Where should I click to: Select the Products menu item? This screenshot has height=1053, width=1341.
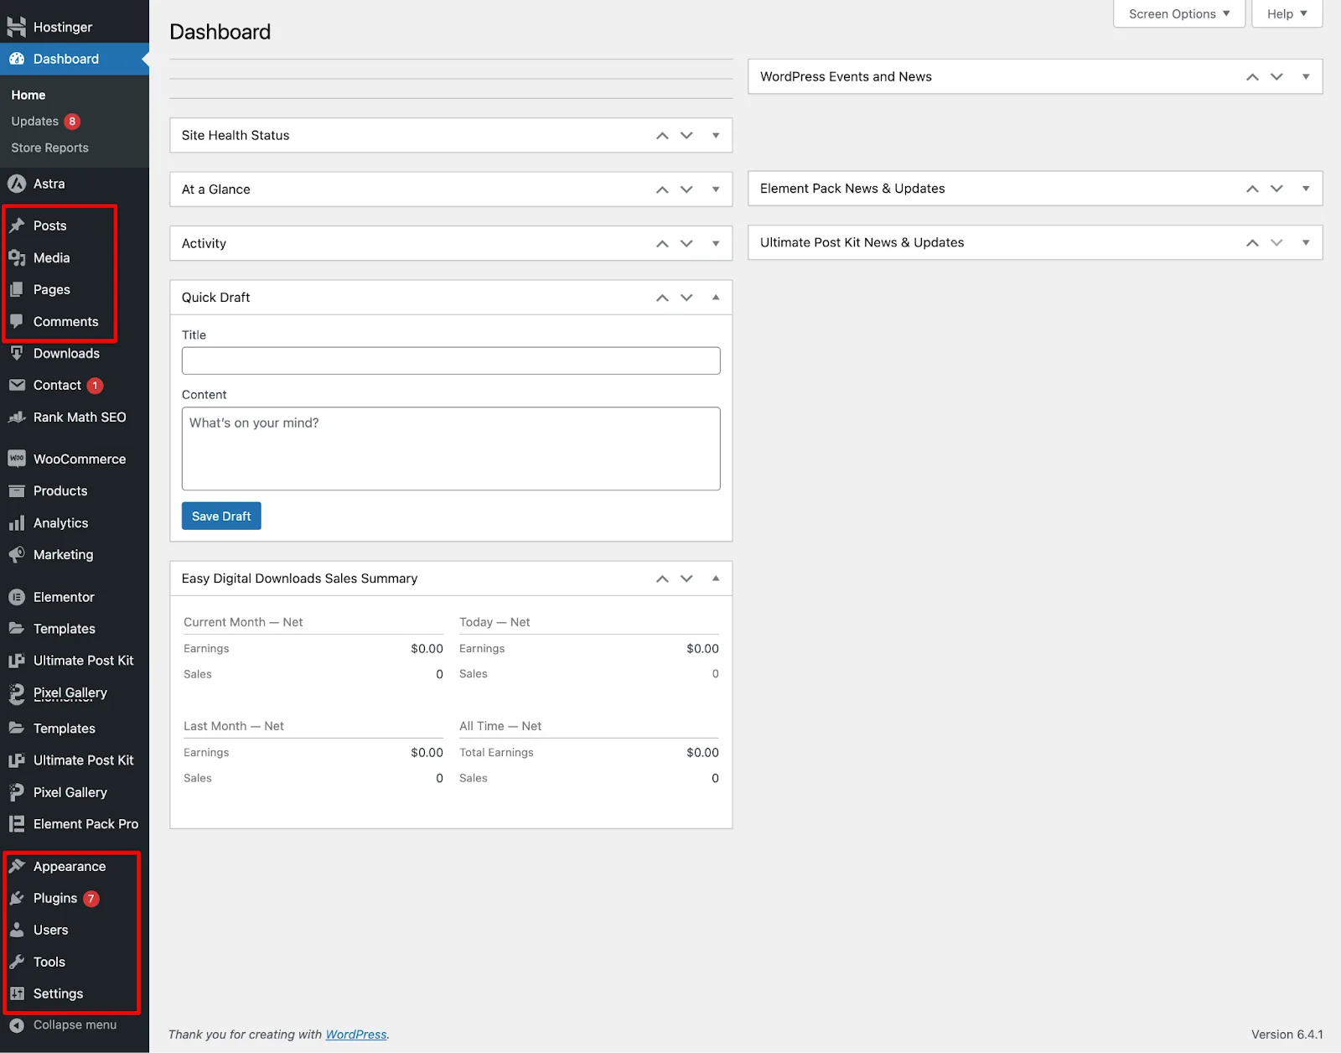pos(75,491)
